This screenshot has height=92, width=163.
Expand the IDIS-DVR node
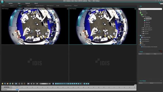pos(142,32)
